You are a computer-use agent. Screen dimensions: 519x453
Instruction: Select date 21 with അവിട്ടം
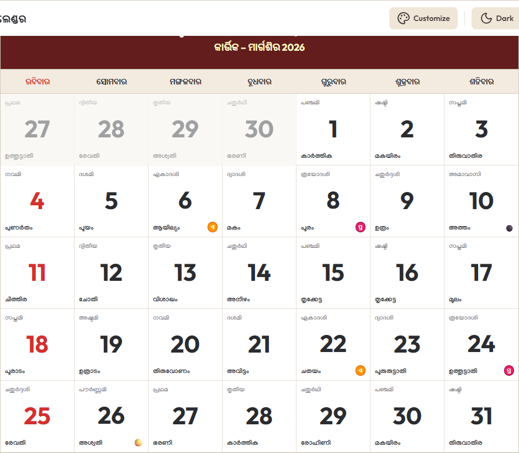259,345
